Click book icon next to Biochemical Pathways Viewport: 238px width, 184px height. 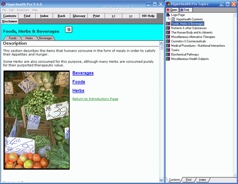(x=168, y=54)
